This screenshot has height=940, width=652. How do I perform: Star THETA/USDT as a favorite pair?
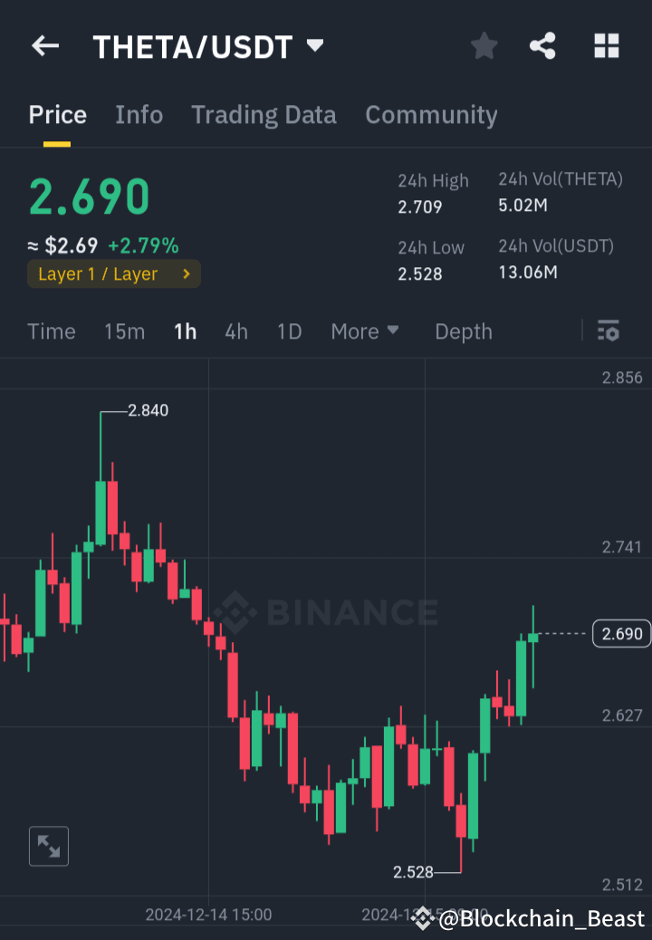484,45
